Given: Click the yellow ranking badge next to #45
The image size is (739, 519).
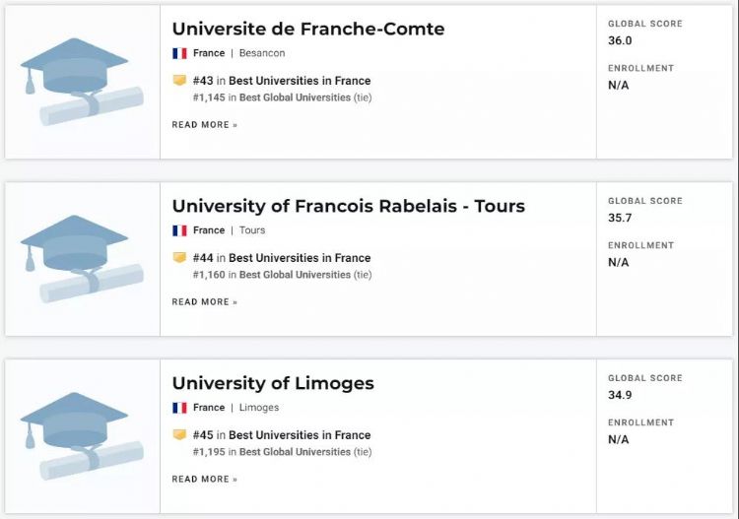Looking at the screenshot, I should pyautogui.click(x=179, y=434).
